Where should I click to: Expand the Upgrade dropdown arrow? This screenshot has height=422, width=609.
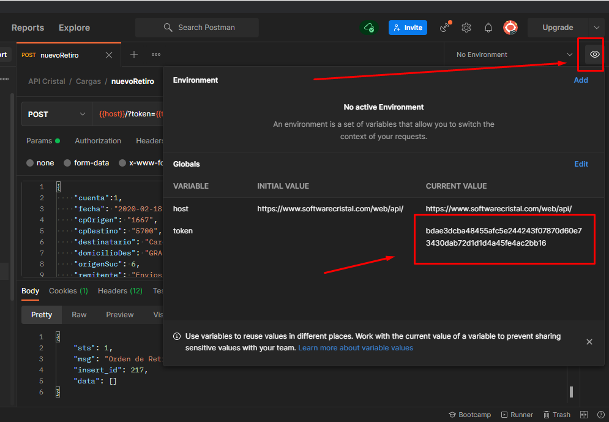tap(597, 28)
